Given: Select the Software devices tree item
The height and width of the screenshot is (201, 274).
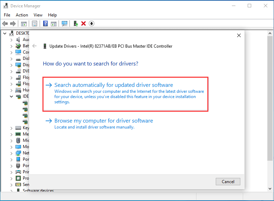Looking at the screenshot, I should [x=38, y=190].
